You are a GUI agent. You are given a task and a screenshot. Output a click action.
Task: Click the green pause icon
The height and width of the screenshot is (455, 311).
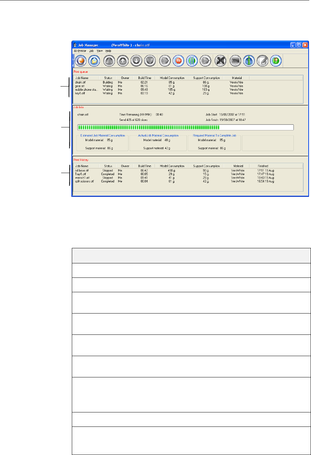point(192,61)
